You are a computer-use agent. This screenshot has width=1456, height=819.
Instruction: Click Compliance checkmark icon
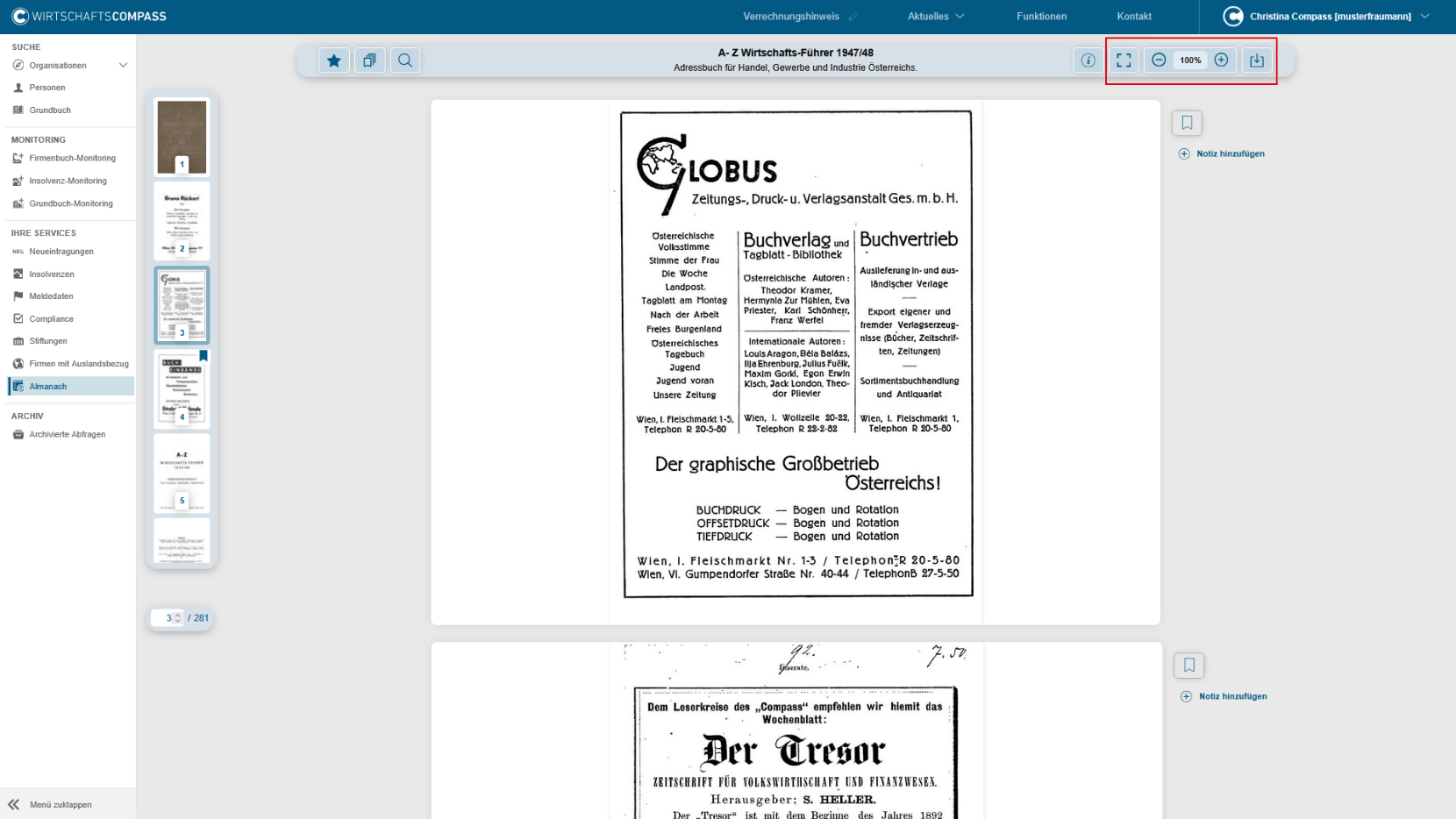tap(18, 319)
